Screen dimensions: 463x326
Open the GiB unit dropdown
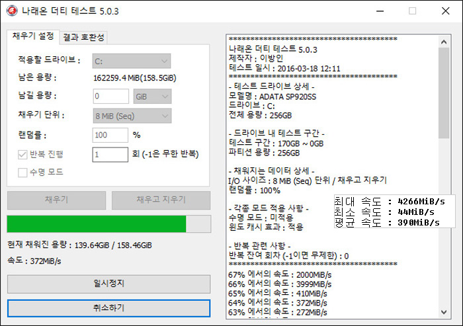pyautogui.click(x=152, y=97)
